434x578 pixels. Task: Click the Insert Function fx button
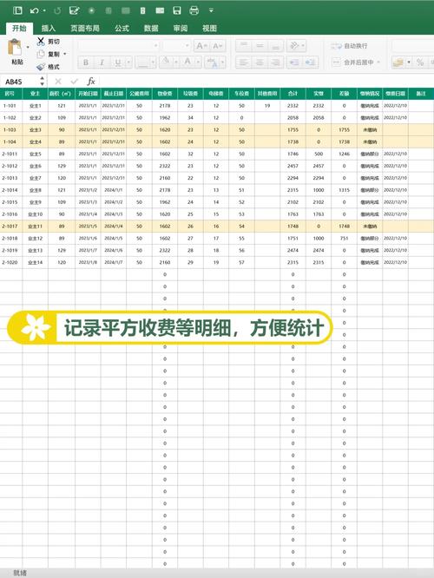coord(91,81)
